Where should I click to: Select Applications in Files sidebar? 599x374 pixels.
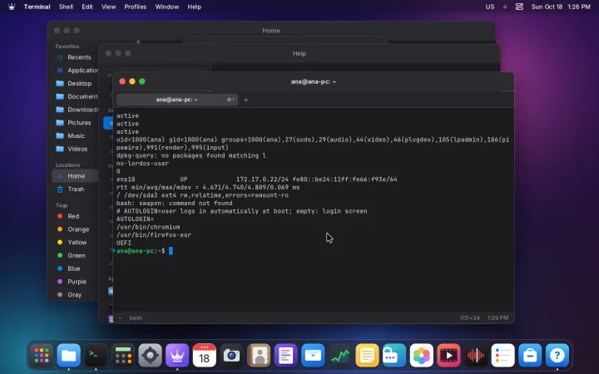click(75, 70)
